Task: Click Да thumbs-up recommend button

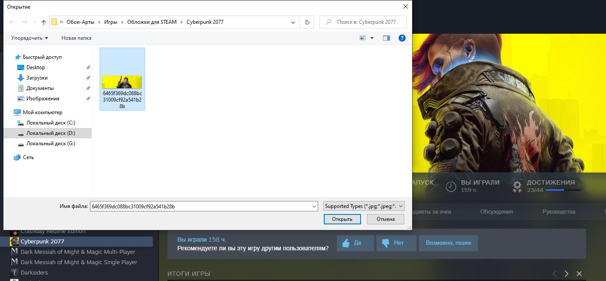Action: point(355,243)
